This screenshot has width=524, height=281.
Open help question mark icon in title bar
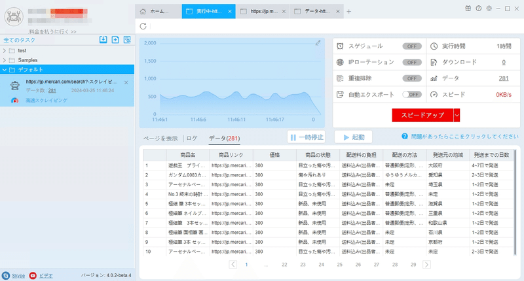click(x=479, y=8)
